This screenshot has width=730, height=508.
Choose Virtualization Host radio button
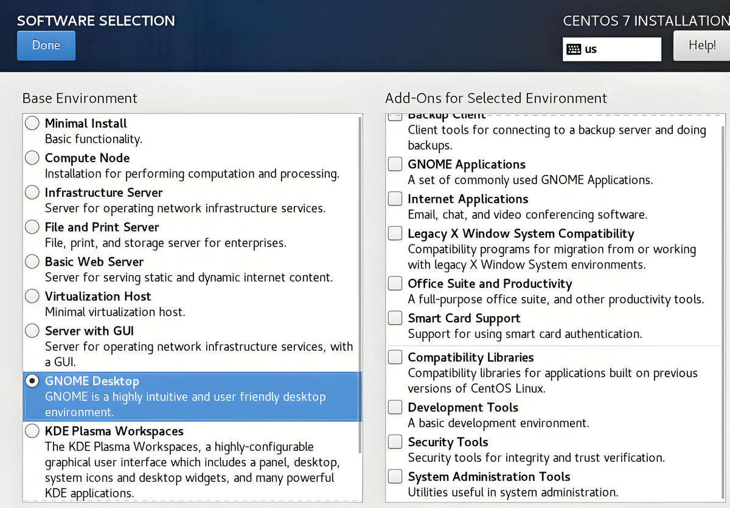pos(32,297)
